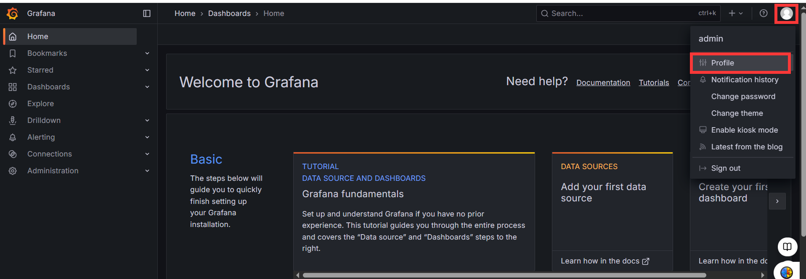The image size is (806, 279).
Task: Click the right arrow of horizontal scrollbar
Action: [763, 275]
